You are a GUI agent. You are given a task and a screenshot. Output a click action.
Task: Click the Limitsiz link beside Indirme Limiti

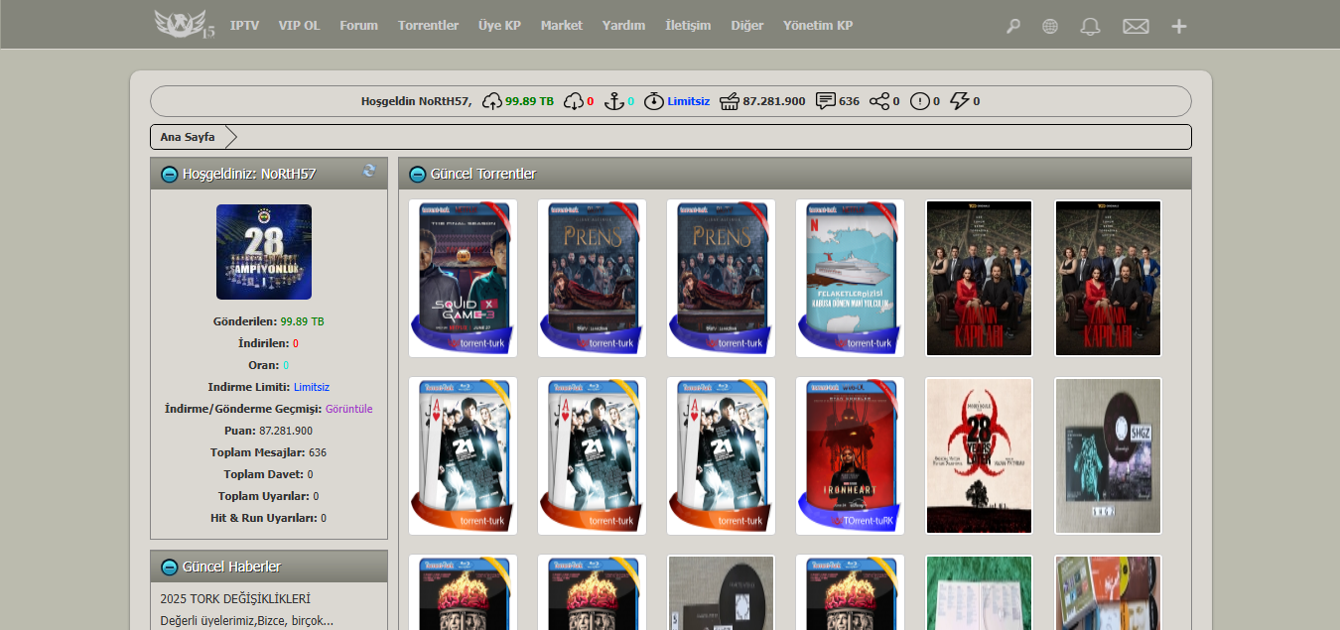coord(312,387)
